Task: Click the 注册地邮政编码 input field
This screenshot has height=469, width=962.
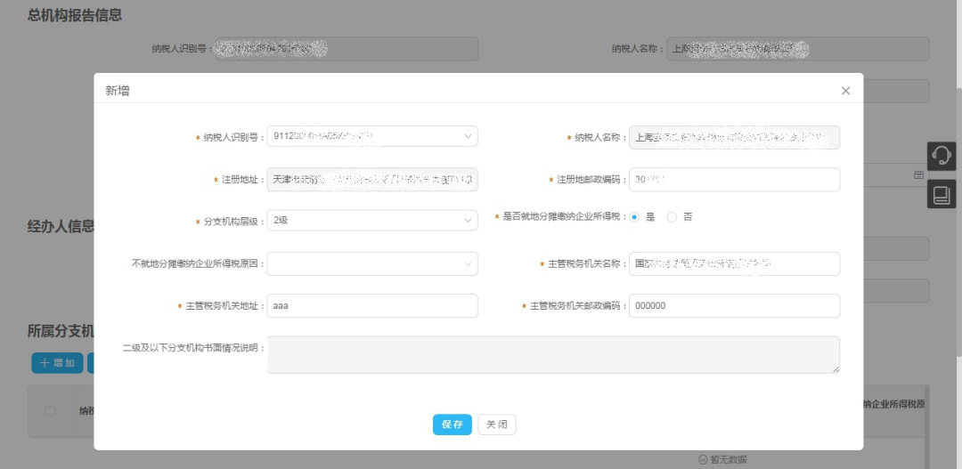Action: click(733, 180)
